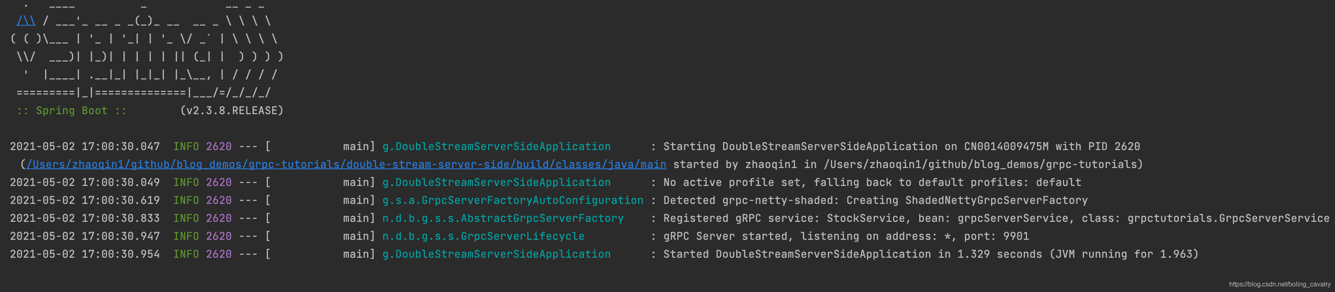The image size is (1335, 292).
Task: Click the AbstractGrpcServerFactory logger name
Action: click(x=503, y=219)
